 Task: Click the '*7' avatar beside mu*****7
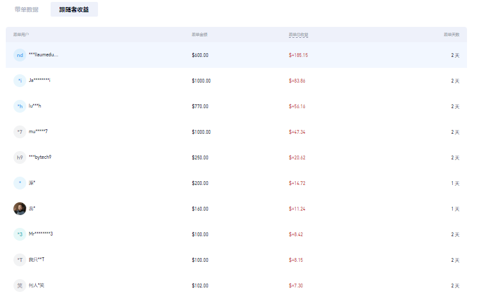click(x=20, y=132)
